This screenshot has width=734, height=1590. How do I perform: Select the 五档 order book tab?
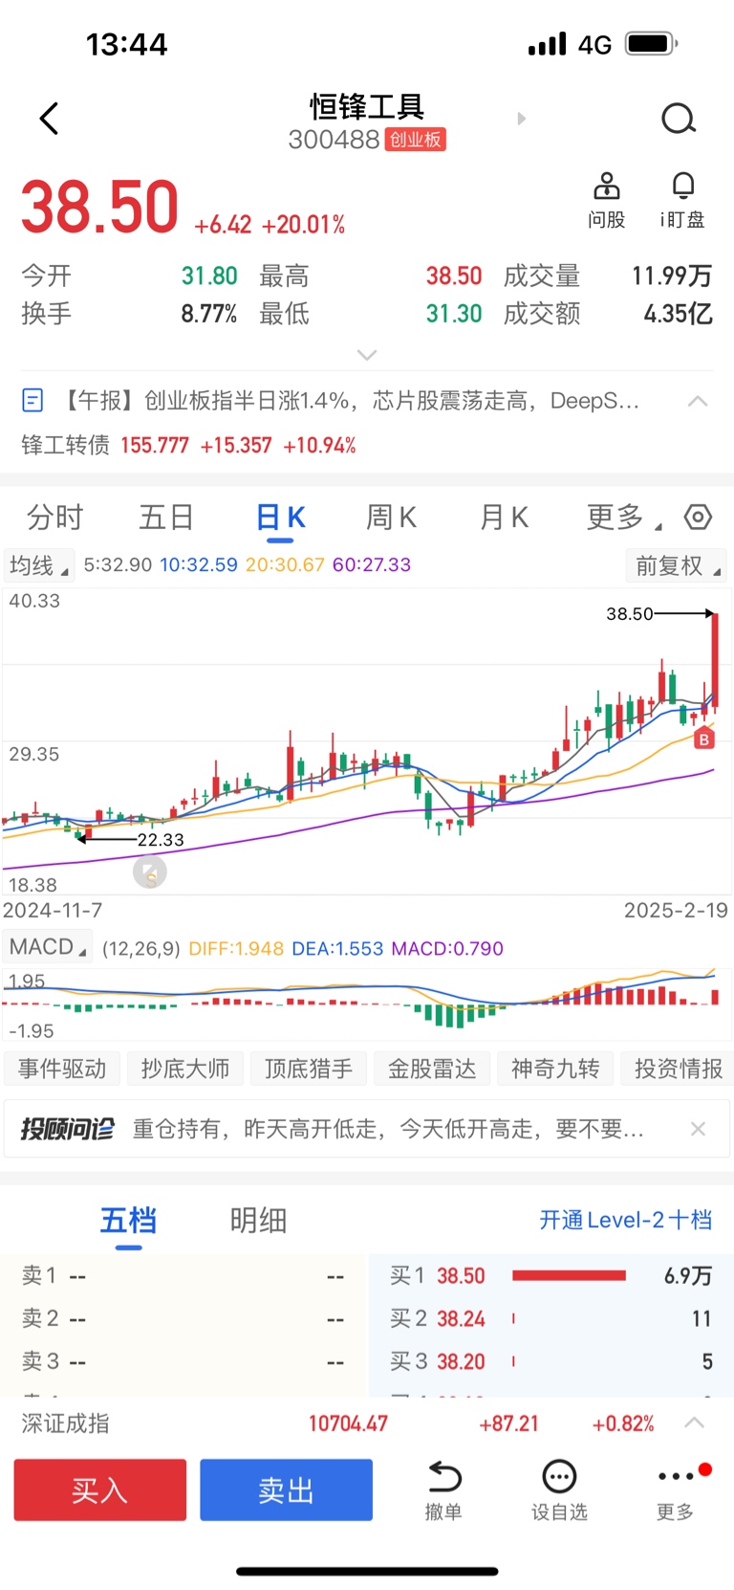tap(128, 1221)
